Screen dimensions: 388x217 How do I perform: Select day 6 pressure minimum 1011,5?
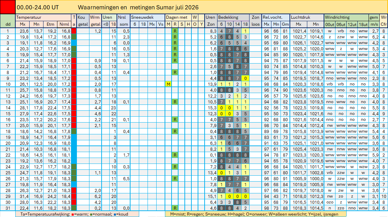tap(316, 61)
